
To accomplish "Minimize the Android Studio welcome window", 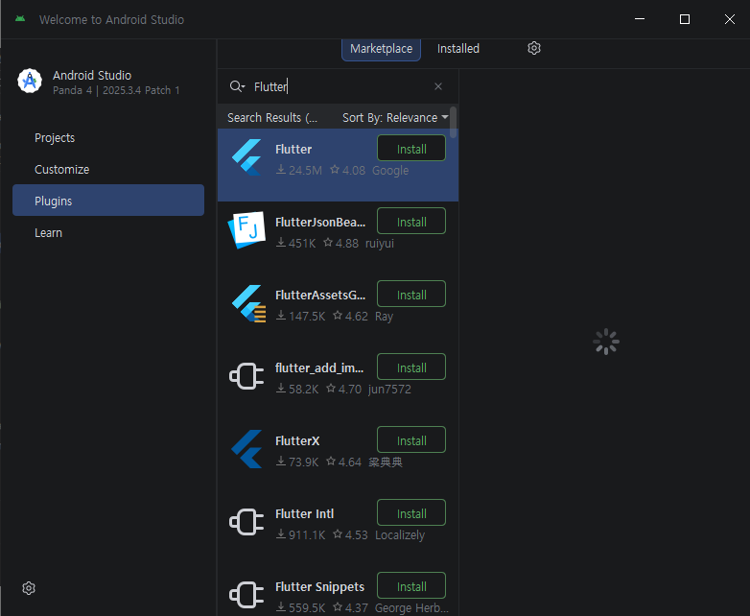I will 640,19.
